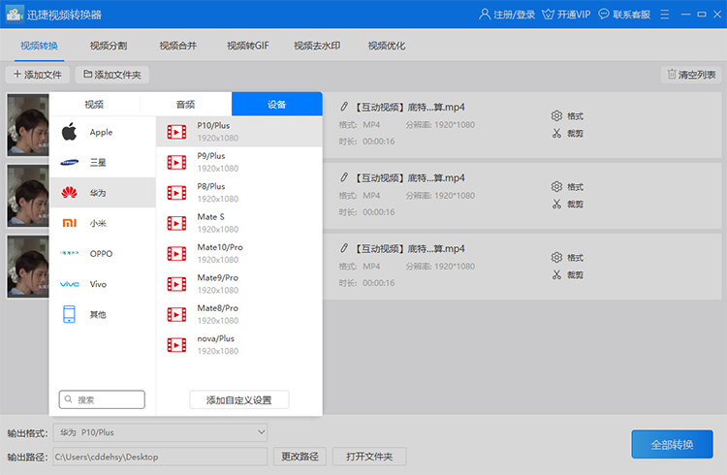The height and width of the screenshot is (475, 727).
Task: Rename second file via pencil icon
Action: (x=344, y=177)
